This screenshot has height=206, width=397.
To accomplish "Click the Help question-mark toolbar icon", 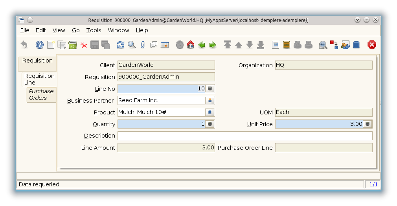I will tap(39, 45).
